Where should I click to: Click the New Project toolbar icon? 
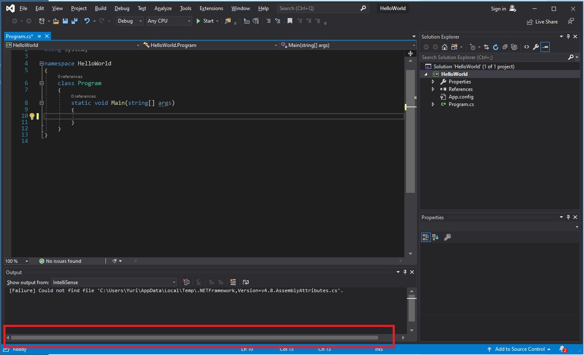(x=41, y=21)
